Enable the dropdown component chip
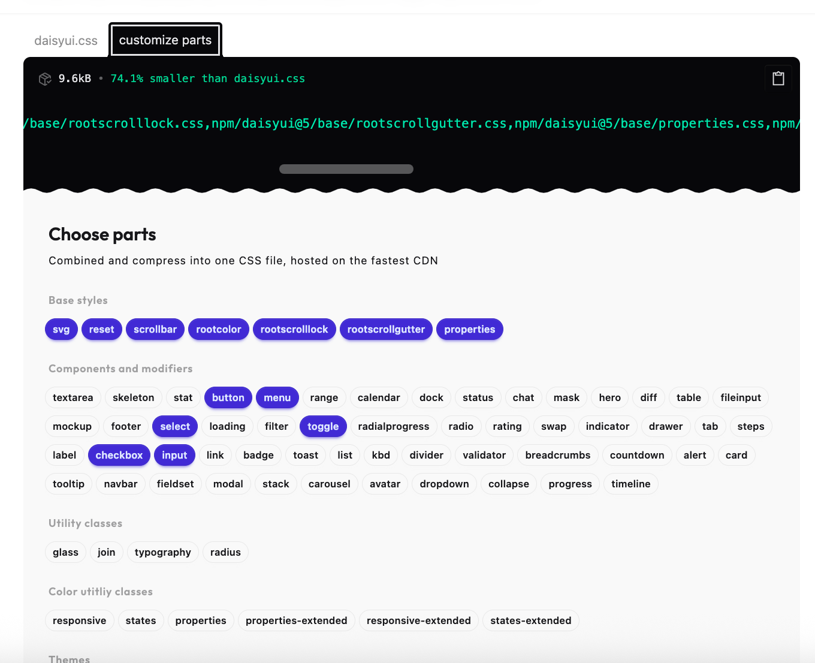815x663 pixels. click(445, 484)
